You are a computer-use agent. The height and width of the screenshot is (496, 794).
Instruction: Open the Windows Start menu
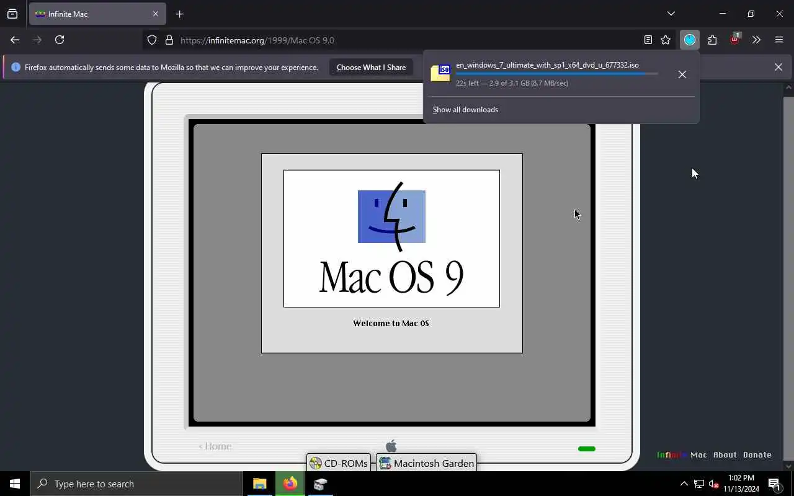[15, 484]
